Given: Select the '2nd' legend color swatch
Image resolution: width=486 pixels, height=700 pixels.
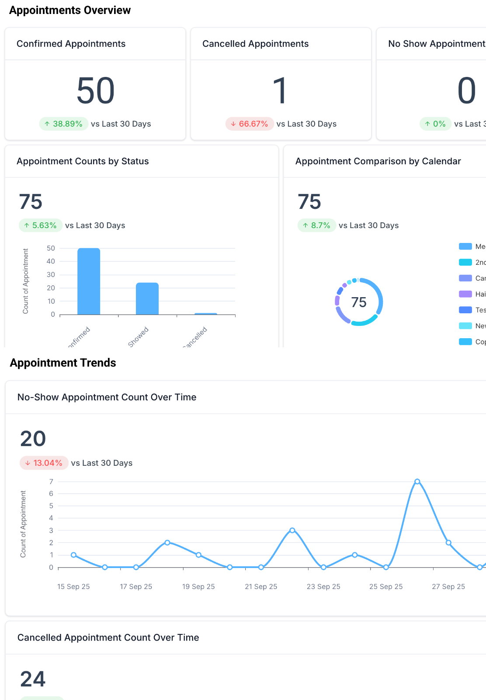Looking at the screenshot, I should (465, 262).
